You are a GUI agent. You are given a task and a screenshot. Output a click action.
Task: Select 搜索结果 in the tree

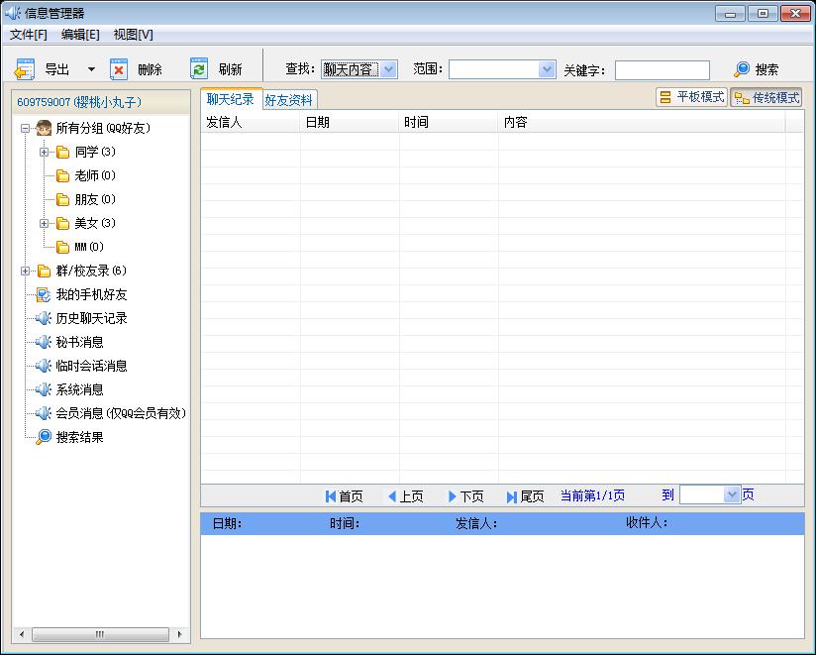click(x=79, y=437)
